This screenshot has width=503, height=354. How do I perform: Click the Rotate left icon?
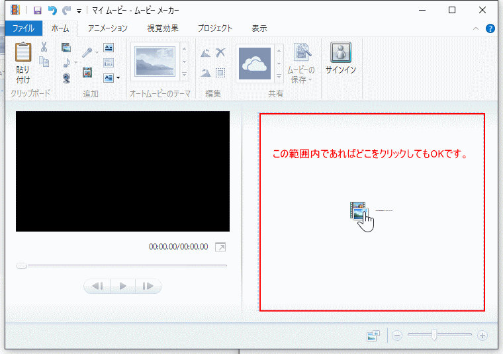206,52
